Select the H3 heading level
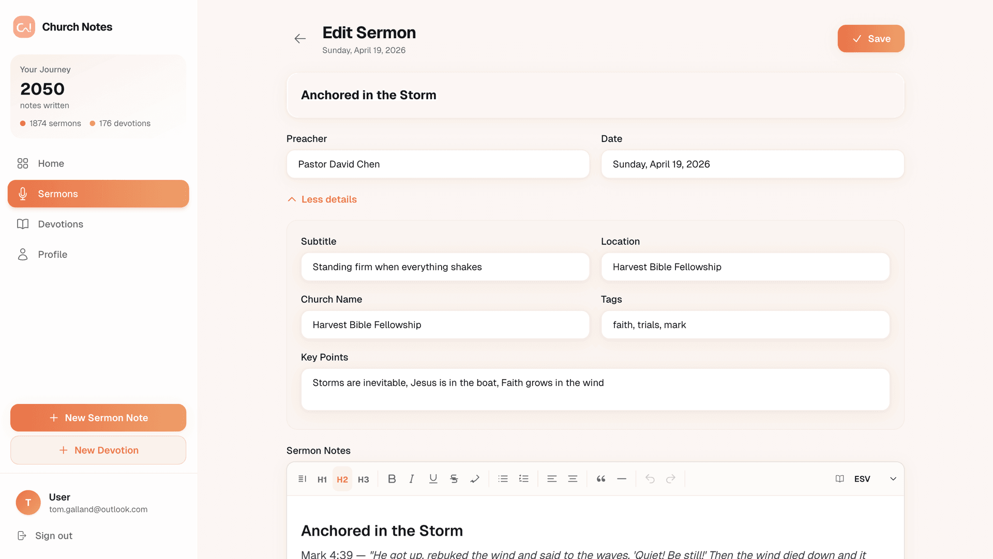The width and height of the screenshot is (993, 559). (x=363, y=479)
